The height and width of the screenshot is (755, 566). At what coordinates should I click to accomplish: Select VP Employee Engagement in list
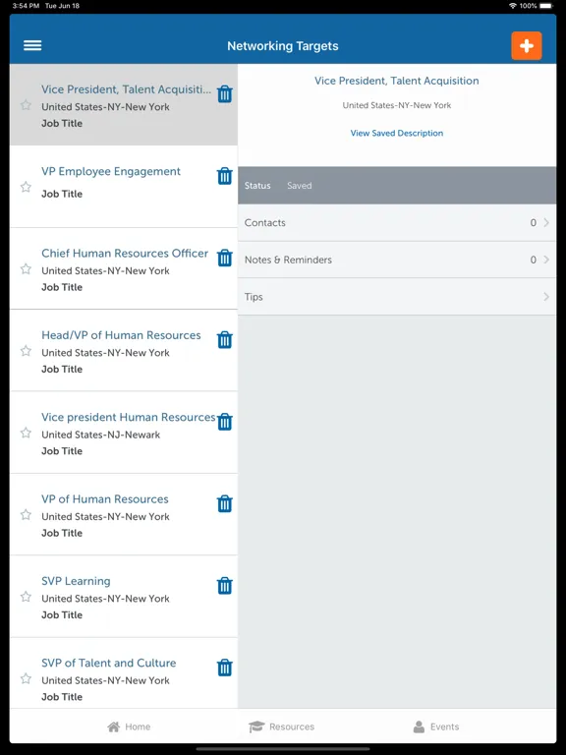[x=124, y=187]
